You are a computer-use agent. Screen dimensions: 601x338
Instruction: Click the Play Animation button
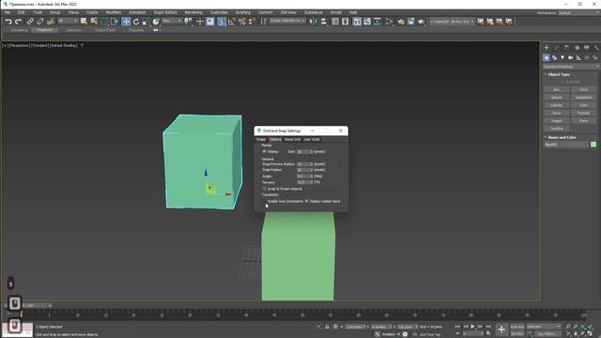pos(472,327)
